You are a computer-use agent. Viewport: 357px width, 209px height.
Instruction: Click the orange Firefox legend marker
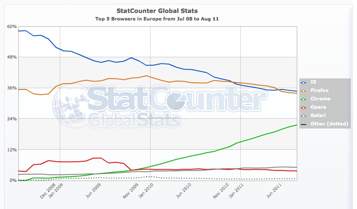tap(303, 90)
